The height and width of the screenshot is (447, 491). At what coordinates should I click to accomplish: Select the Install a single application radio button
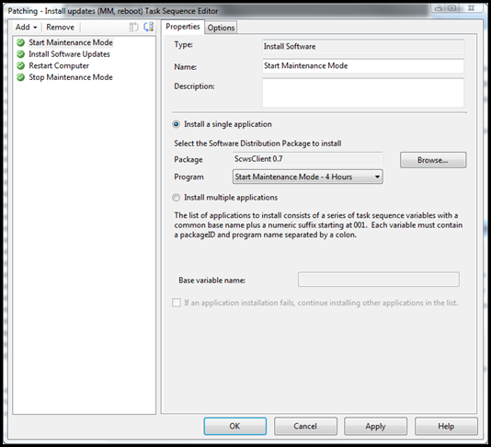click(177, 124)
